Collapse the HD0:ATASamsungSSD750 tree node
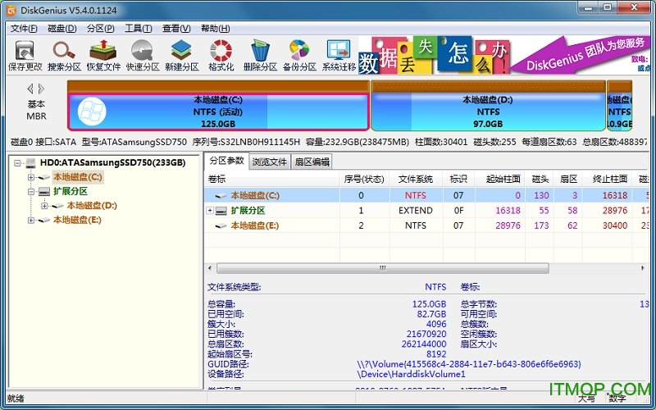Viewport: 656px width, 410px height. (17, 162)
